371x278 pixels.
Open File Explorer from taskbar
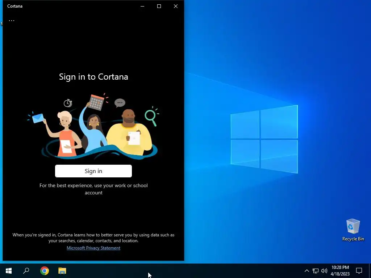[x=62, y=271]
